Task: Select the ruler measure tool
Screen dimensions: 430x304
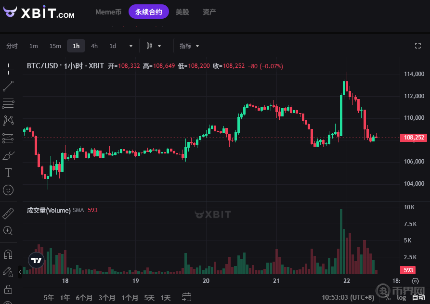Action: [x=8, y=214]
